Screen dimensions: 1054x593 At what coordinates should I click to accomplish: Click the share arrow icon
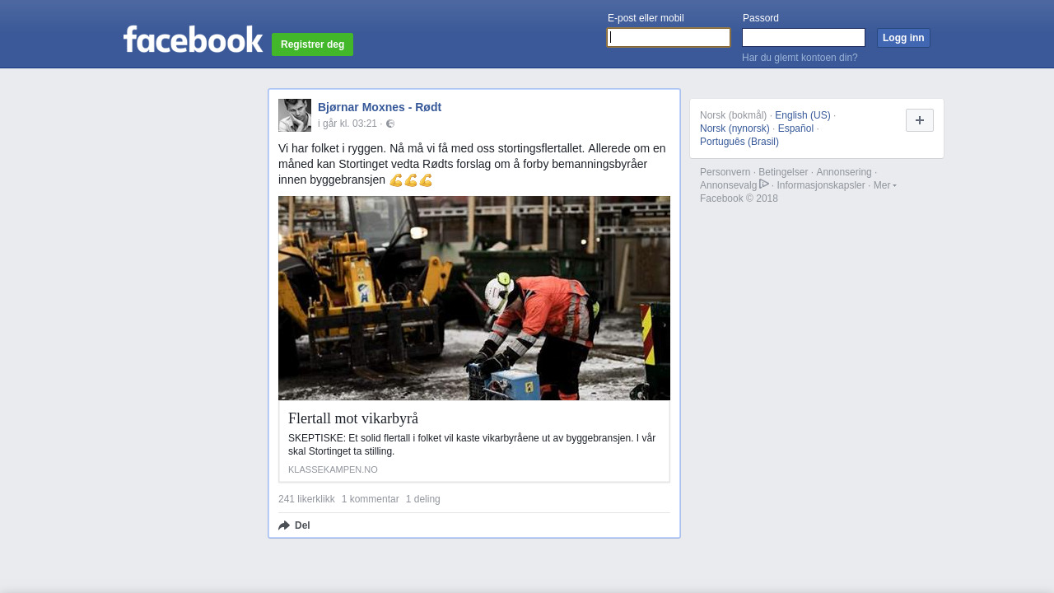284,525
